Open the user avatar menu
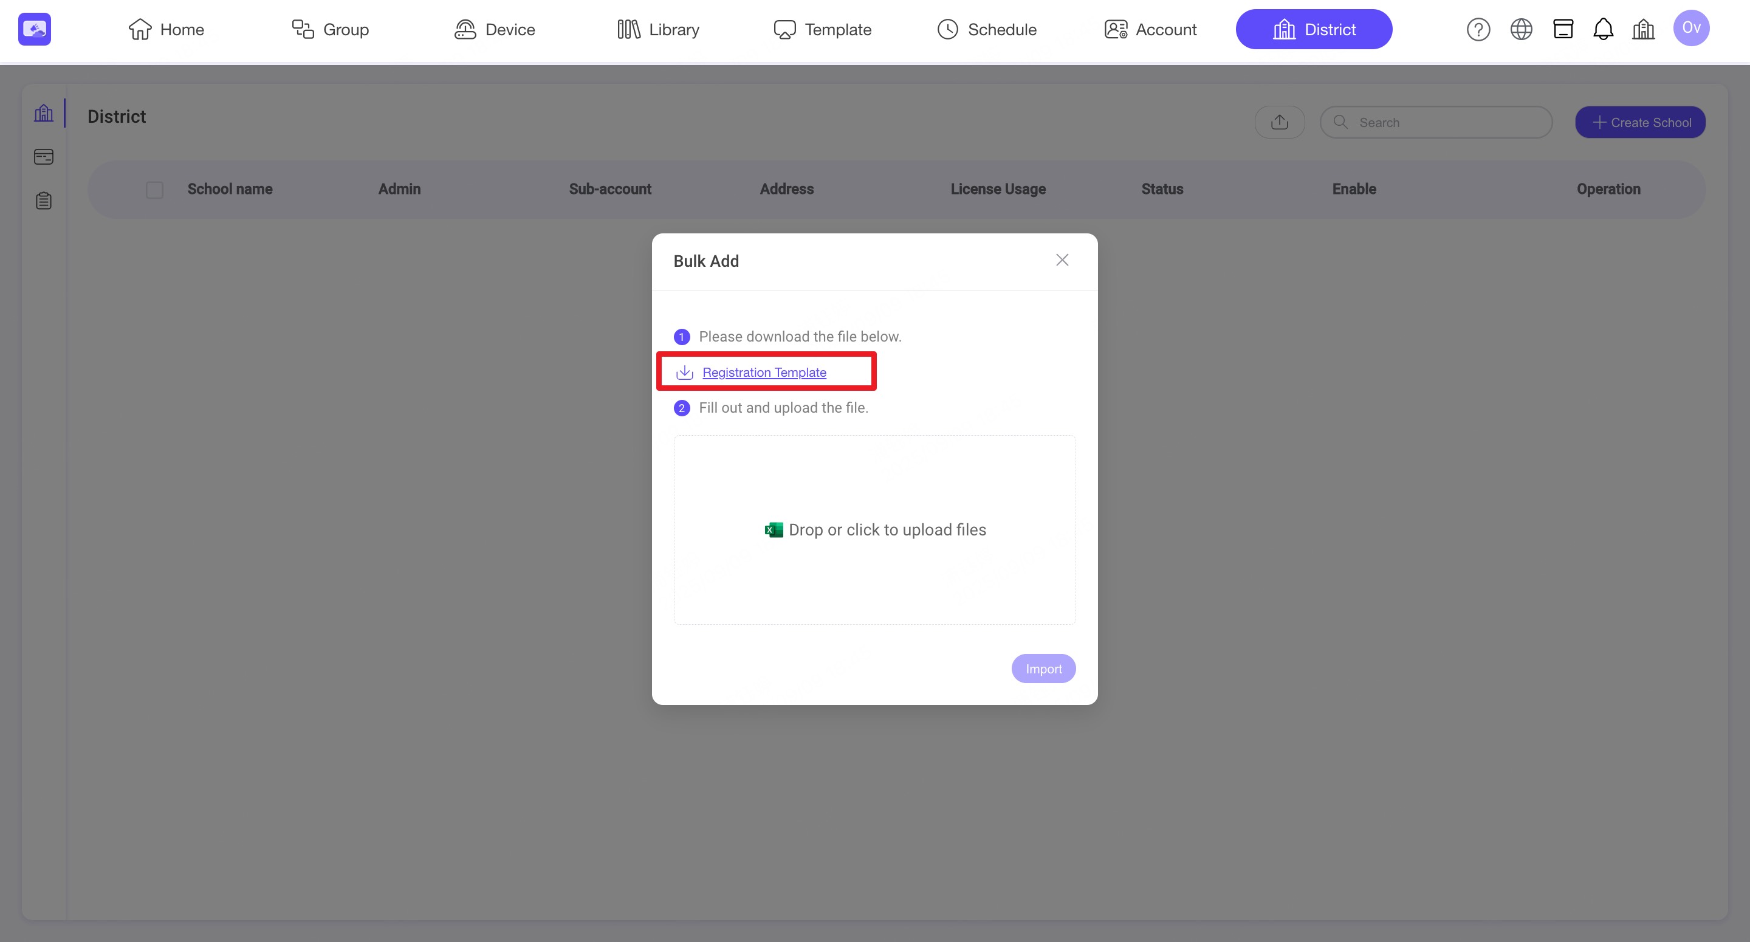The height and width of the screenshot is (942, 1750). click(x=1690, y=29)
